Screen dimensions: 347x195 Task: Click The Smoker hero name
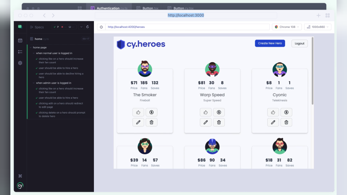(x=145, y=95)
